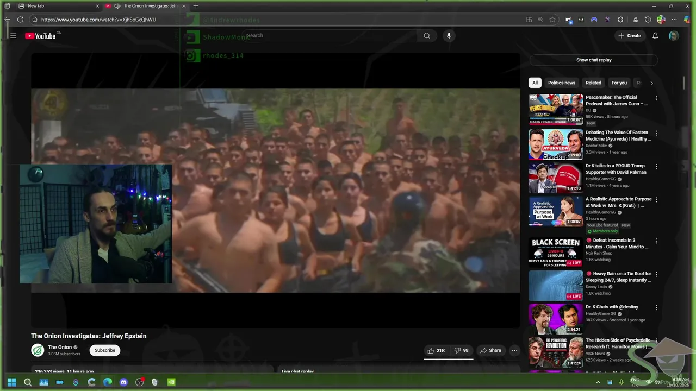Open options for Heavy Rain on Tin Roof video
Viewport: 696px width, 391px height.
click(x=656, y=275)
